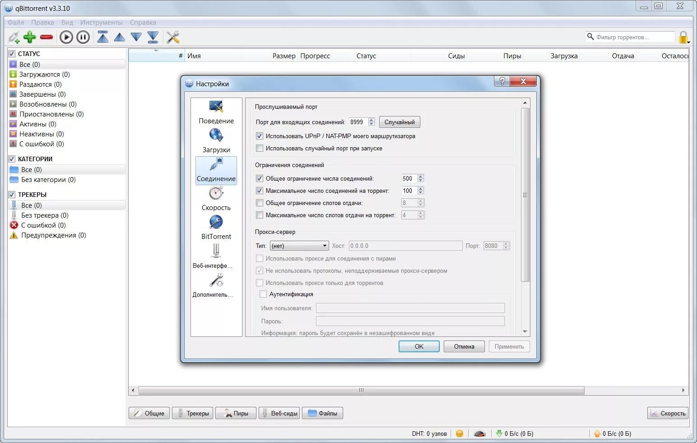Toggle Максимальное число соединений на торрент checkbox

click(260, 191)
